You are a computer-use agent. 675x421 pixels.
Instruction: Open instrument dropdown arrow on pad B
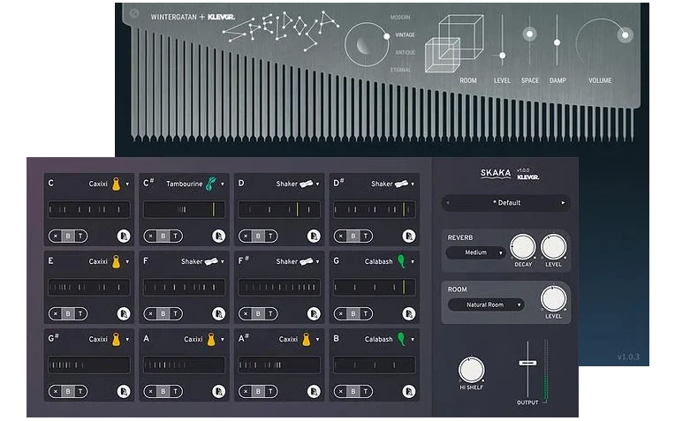pyautogui.click(x=413, y=340)
